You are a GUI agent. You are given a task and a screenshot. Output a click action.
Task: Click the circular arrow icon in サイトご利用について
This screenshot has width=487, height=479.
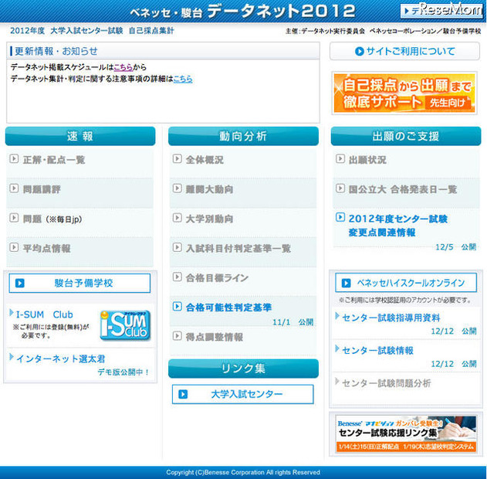[x=360, y=51]
